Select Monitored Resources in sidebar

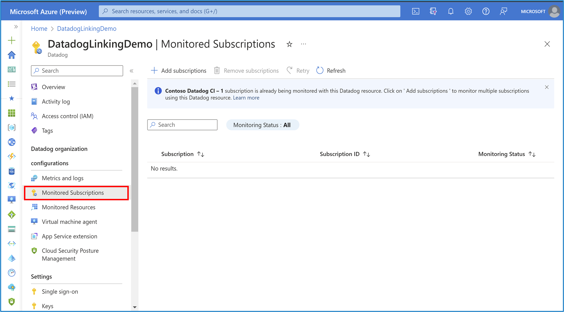pos(69,207)
